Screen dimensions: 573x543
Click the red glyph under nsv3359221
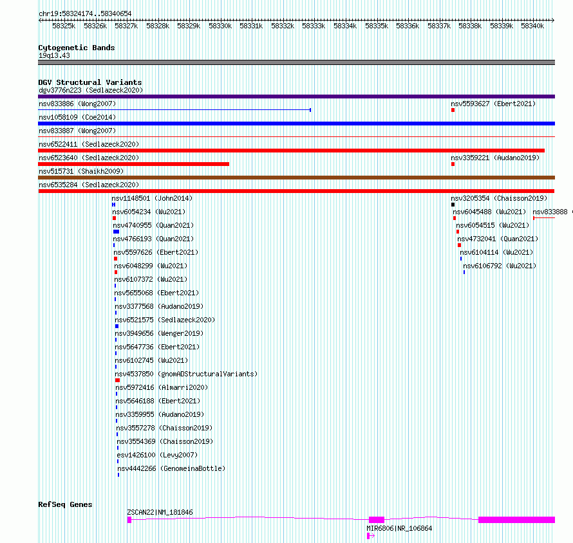pyautogui.click(x=453, y=164)
